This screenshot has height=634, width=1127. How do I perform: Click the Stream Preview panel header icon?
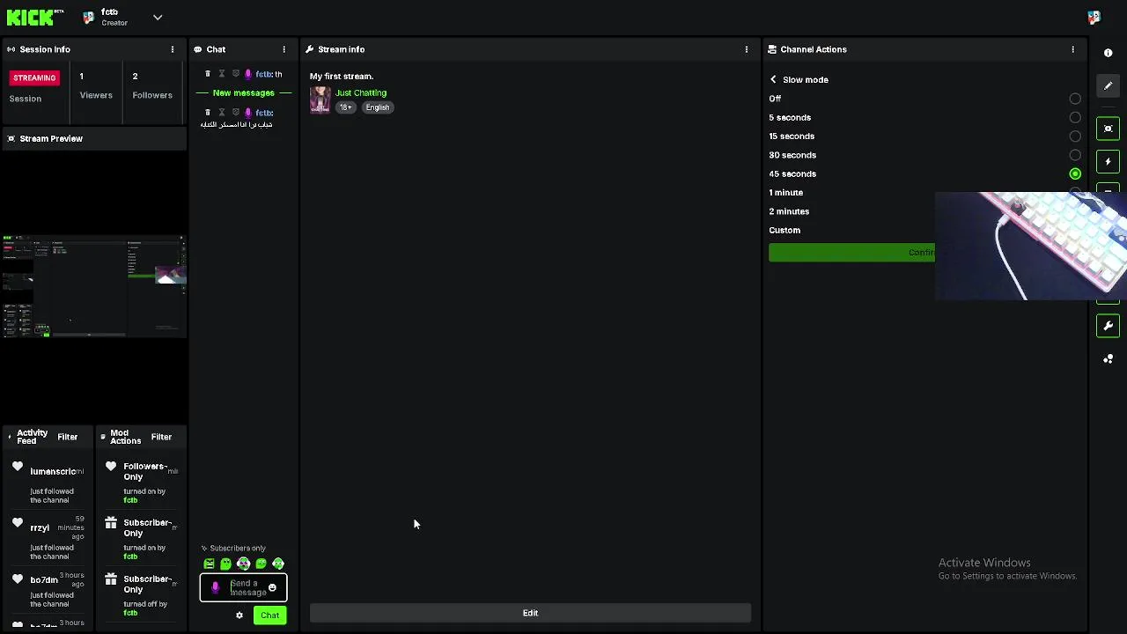[x=11, y=138]
